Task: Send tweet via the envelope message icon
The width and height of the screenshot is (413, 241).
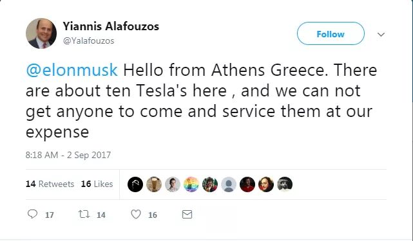Action: (x=187, y=215)
